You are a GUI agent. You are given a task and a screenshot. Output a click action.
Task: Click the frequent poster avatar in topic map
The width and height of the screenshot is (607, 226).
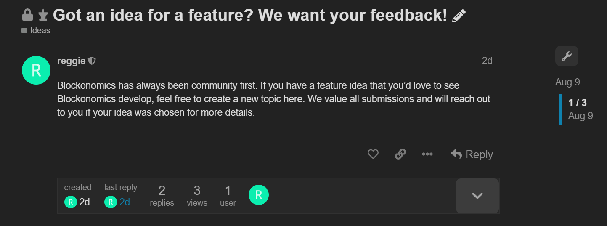point(259,195)
